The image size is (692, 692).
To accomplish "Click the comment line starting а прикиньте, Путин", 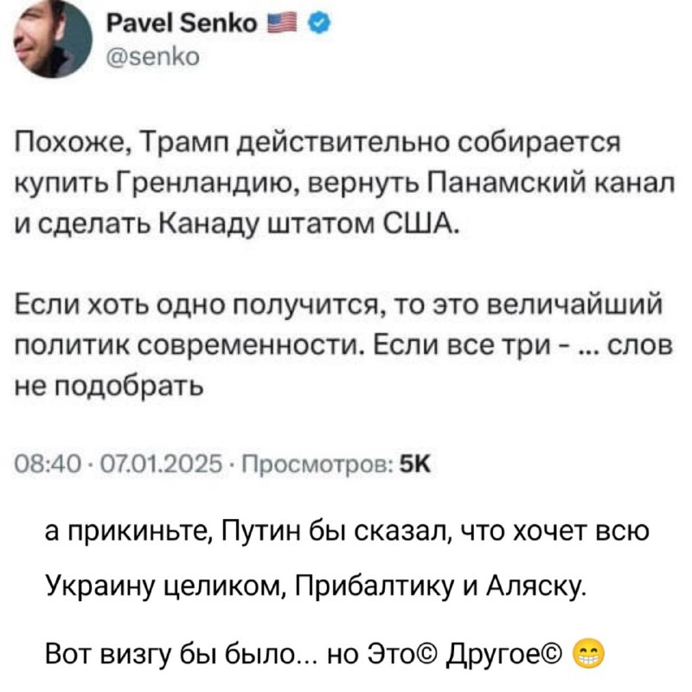I will coord(347,532).
